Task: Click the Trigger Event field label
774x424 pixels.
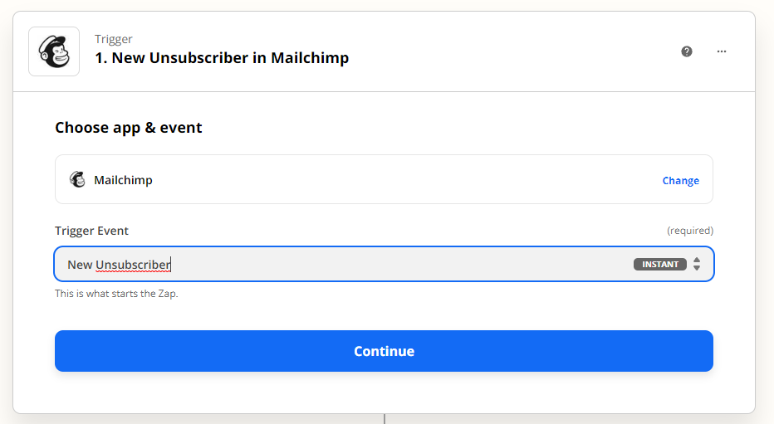Action: coord(91,231)
